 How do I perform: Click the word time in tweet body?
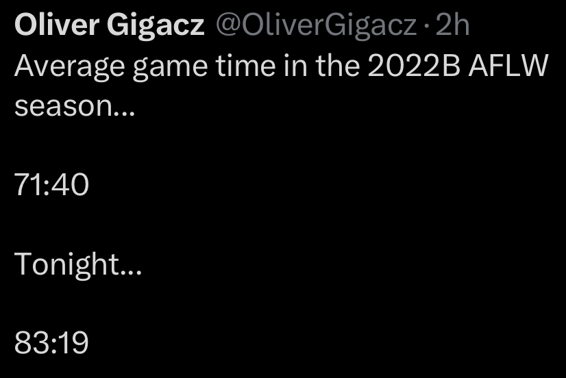pyautogui.click(x=245, y=66)
